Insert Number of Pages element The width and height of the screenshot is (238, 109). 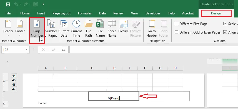click(x=51, y=28)
